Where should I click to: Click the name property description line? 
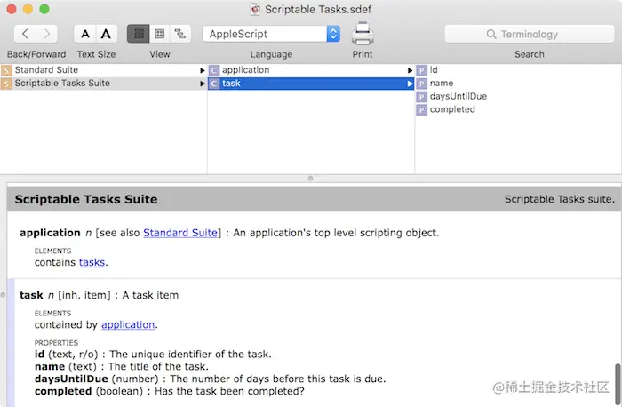(x=122, y=366)
